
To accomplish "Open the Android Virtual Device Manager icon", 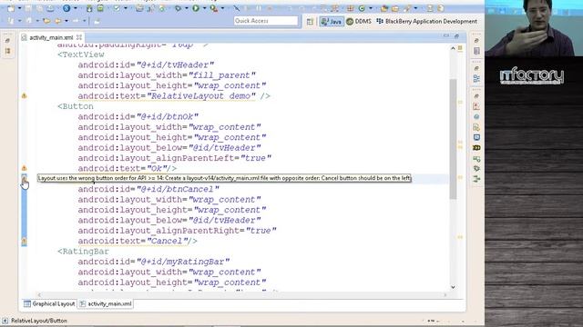I will 100,8.
